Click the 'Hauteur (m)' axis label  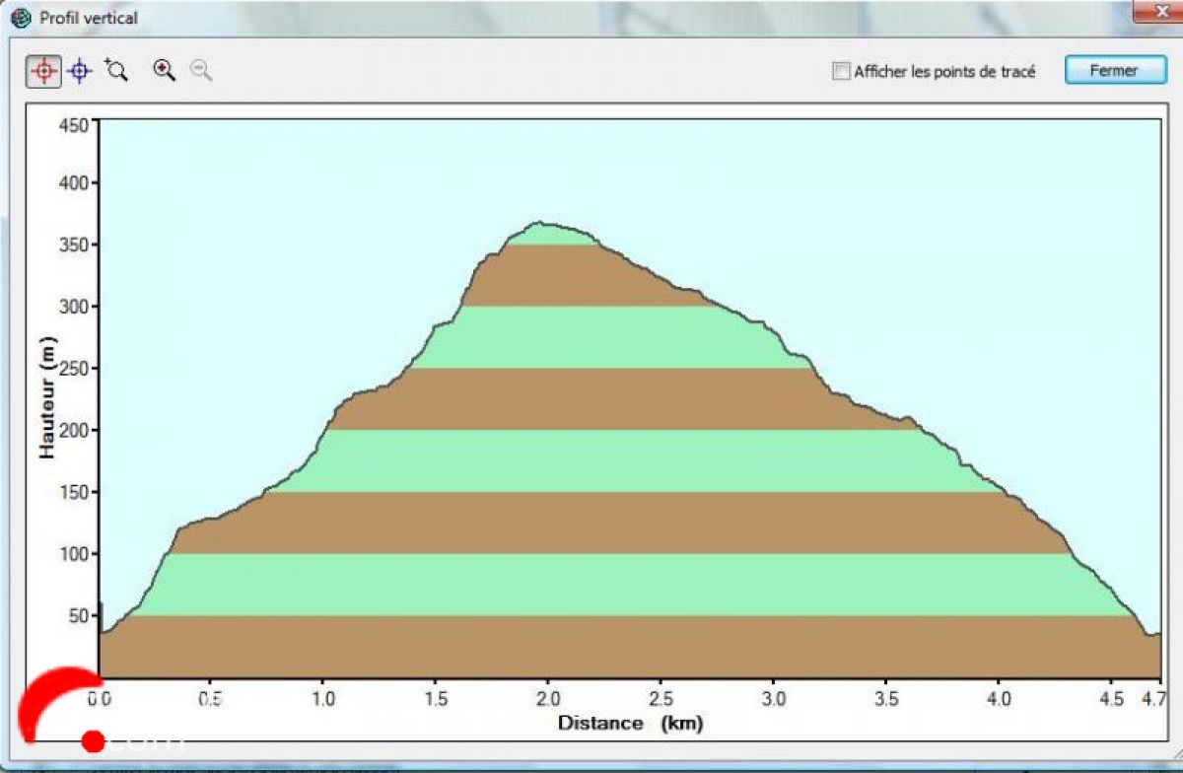[46, 397]
